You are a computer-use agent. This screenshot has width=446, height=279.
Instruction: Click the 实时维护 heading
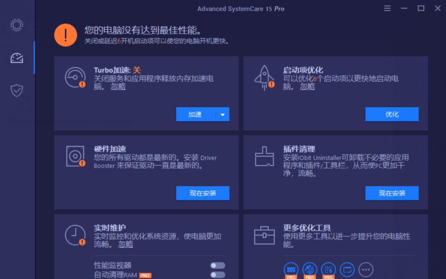point(110,228)
